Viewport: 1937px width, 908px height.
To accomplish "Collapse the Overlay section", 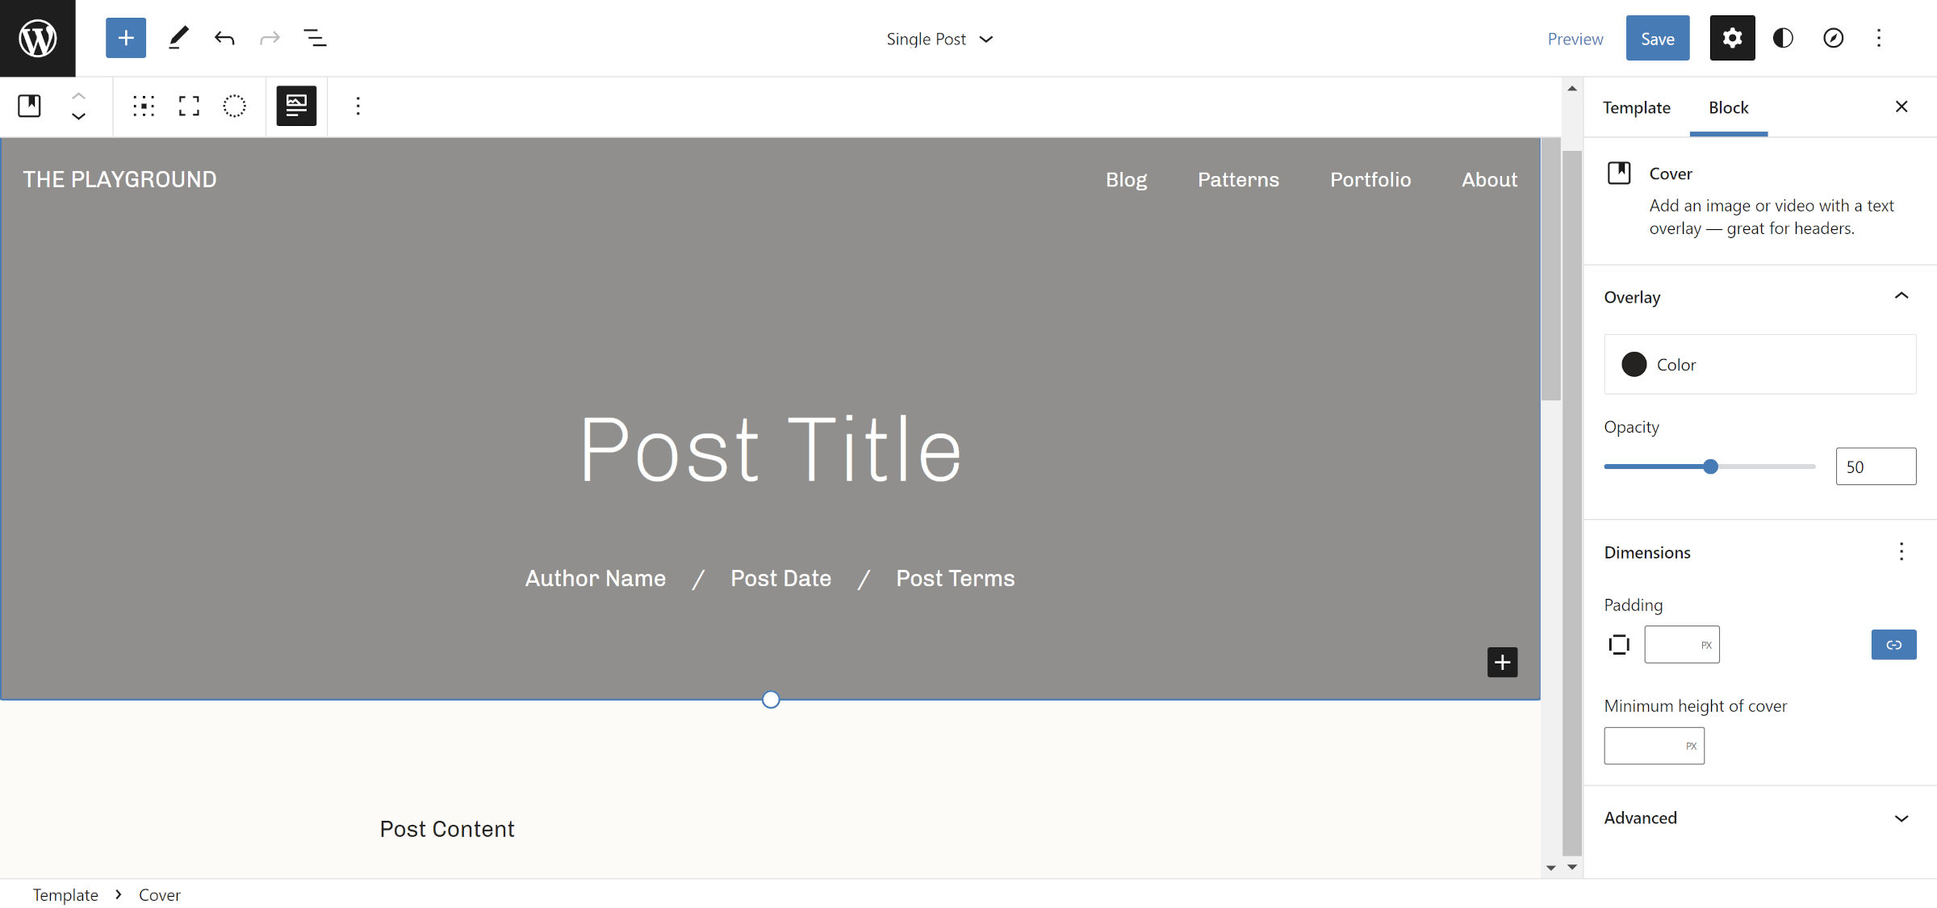I will pos(1901,295).
